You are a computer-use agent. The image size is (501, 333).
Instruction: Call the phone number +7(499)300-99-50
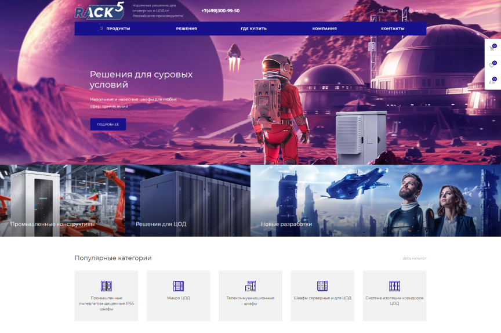(220, 11)
